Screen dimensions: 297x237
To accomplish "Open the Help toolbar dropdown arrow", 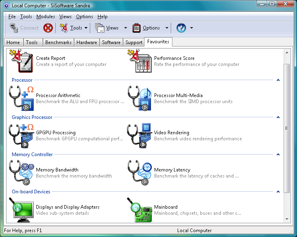I will pyautogui.click(x=191, y=28).
